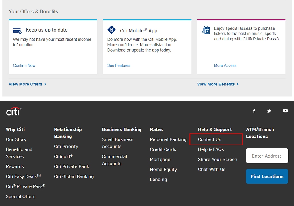294x206 pixels.
Task: Open Mortgage rates link
Action: 160,160
